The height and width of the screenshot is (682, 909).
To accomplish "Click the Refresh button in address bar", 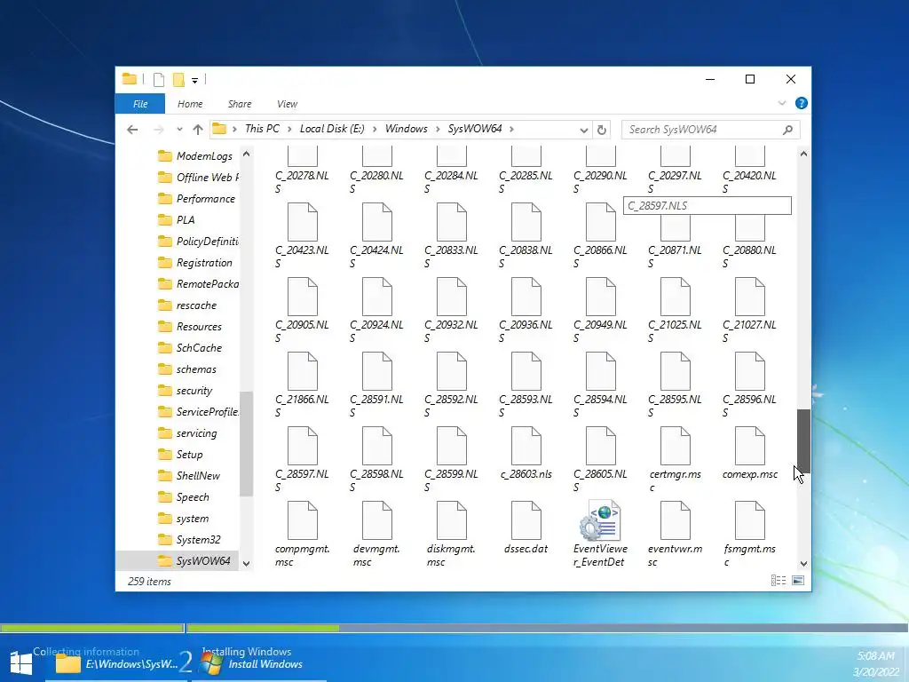I will point(602,130).
